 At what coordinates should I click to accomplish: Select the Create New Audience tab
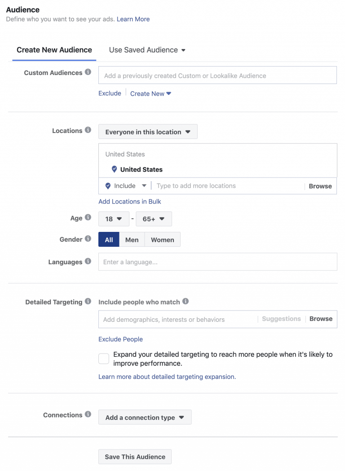click(54, 50)
